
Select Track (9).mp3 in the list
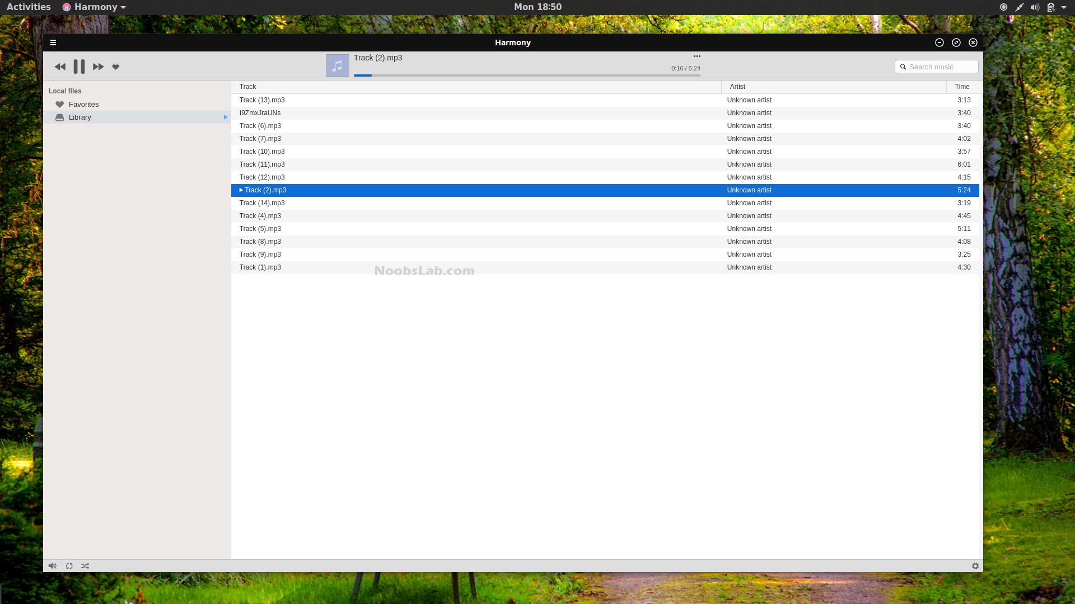pyautogui.click(x=605, y=254)
